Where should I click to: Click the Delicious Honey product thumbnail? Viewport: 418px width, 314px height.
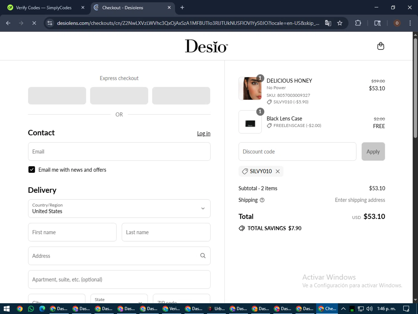[x=250, y=88]
